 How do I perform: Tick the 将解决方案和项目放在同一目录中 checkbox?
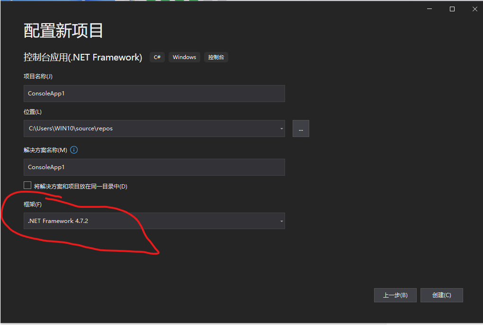[27, 185]
